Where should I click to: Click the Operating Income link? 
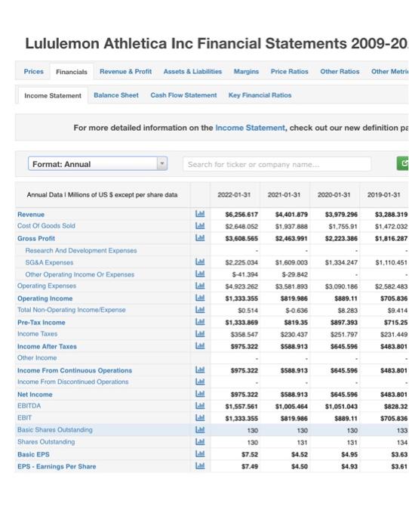tap(45, 299)
